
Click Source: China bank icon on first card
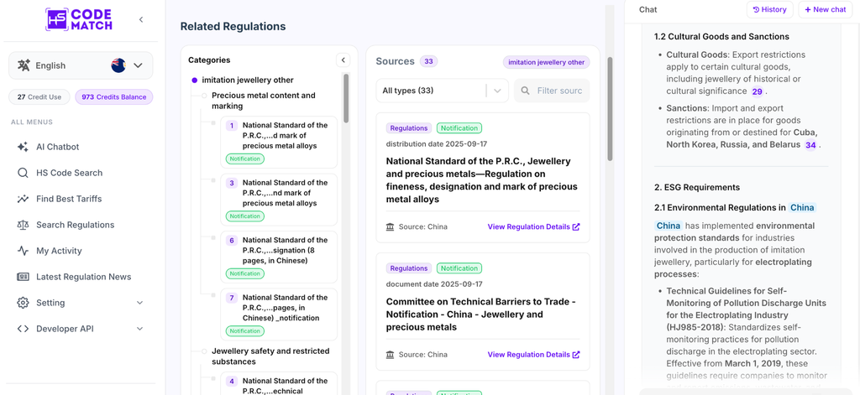pyautogui.click(x=390, y=226)
